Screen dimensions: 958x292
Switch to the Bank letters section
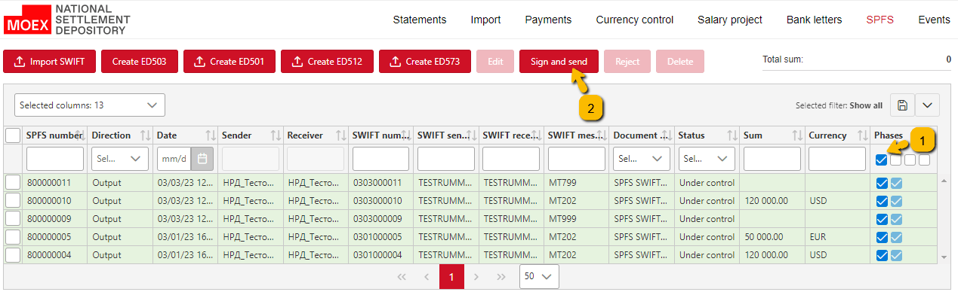pyautogui.click(x=814, y=20)
